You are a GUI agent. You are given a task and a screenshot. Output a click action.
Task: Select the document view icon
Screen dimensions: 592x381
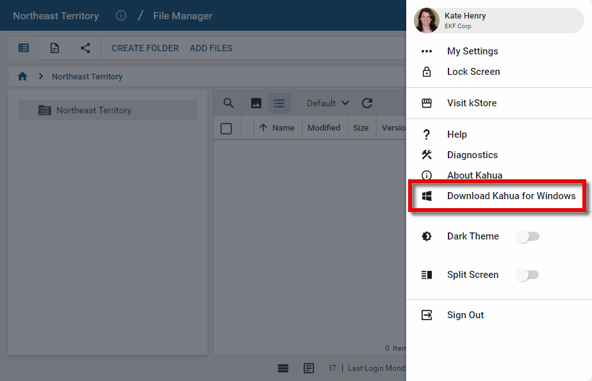click(55, 48)
